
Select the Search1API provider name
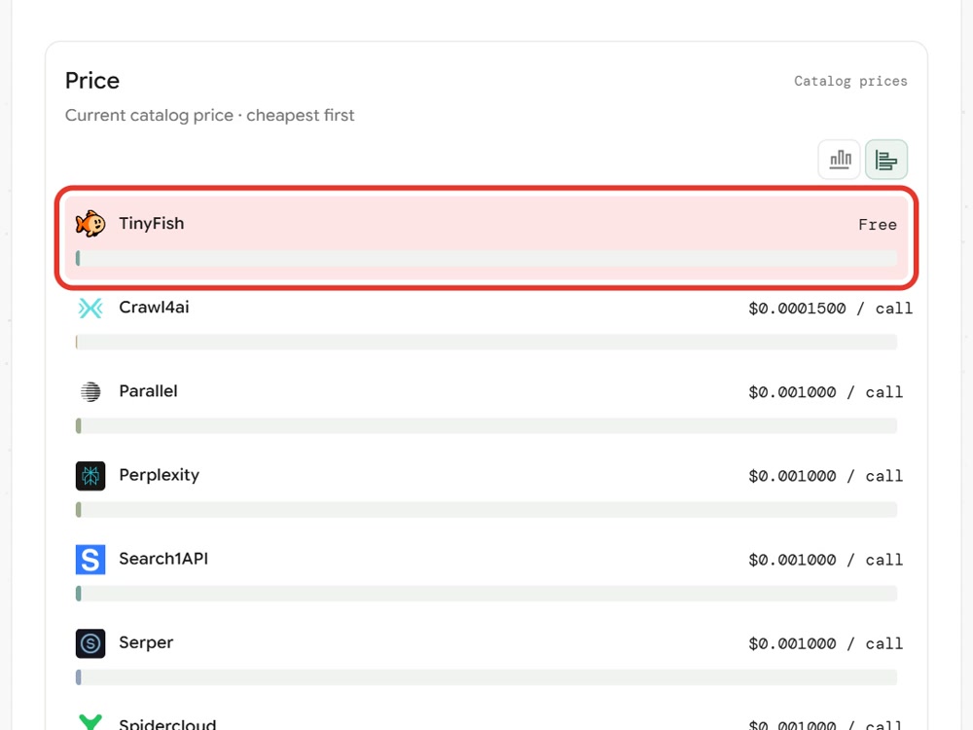[x=163, y=559]
